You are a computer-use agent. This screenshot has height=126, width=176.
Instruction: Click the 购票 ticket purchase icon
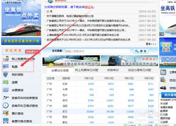(x=6, y=66)
